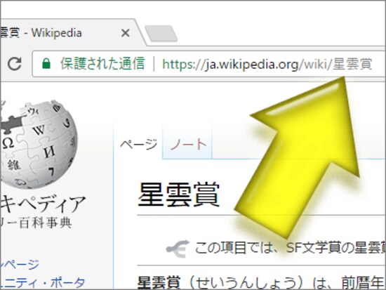Click the Wikipedia globe logo

[39, 144]
